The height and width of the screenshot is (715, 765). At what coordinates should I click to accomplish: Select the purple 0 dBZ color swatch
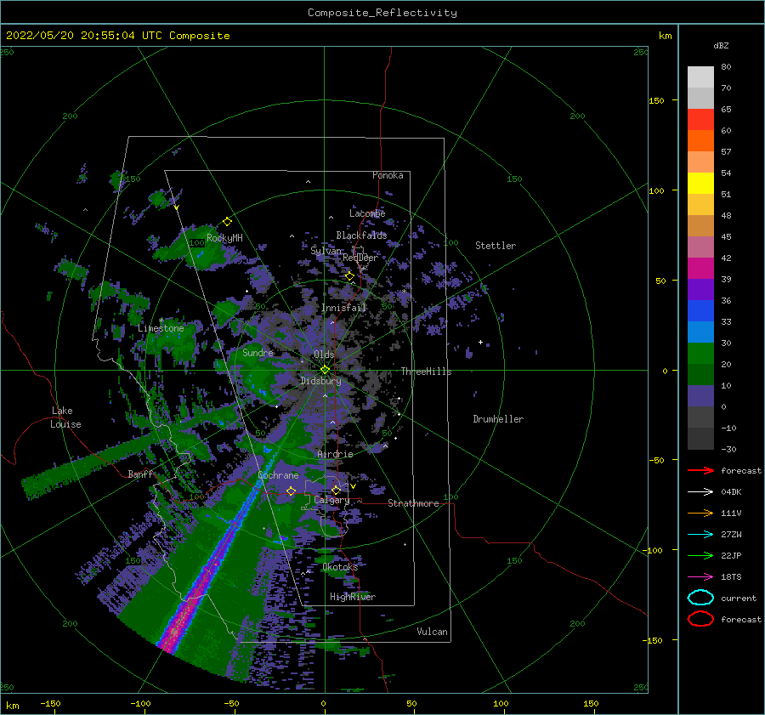(700, 395)
